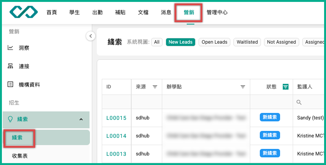Open the 來源 column filter icon
326x165 pixels.
click(155, 87)
